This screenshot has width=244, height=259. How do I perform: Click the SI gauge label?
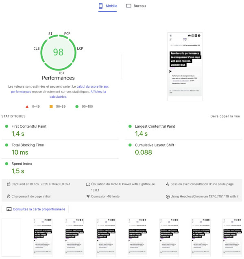pos(50,33)
